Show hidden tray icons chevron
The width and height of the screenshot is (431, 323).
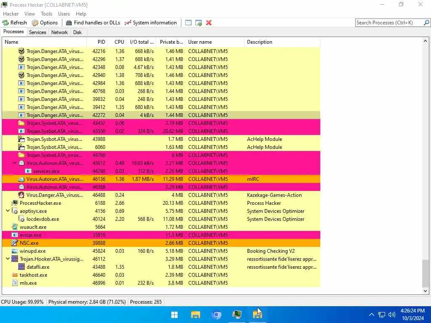371,315
